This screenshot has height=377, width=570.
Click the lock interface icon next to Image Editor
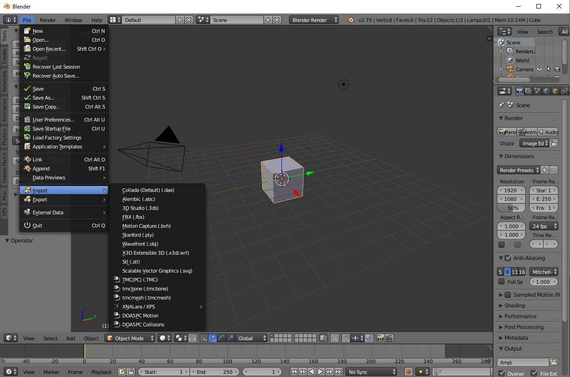click(x=554, y=143)
